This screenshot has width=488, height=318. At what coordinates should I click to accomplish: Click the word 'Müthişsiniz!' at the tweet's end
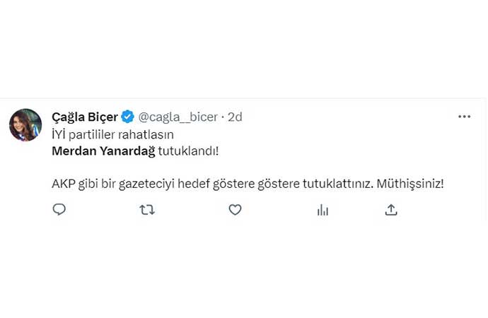click(x=410, y=184)
